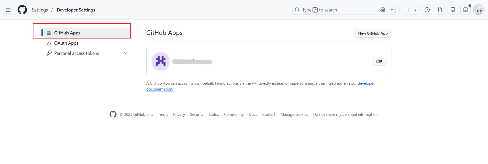
Task: Open Docs footer link
Action: pos(253,115)
